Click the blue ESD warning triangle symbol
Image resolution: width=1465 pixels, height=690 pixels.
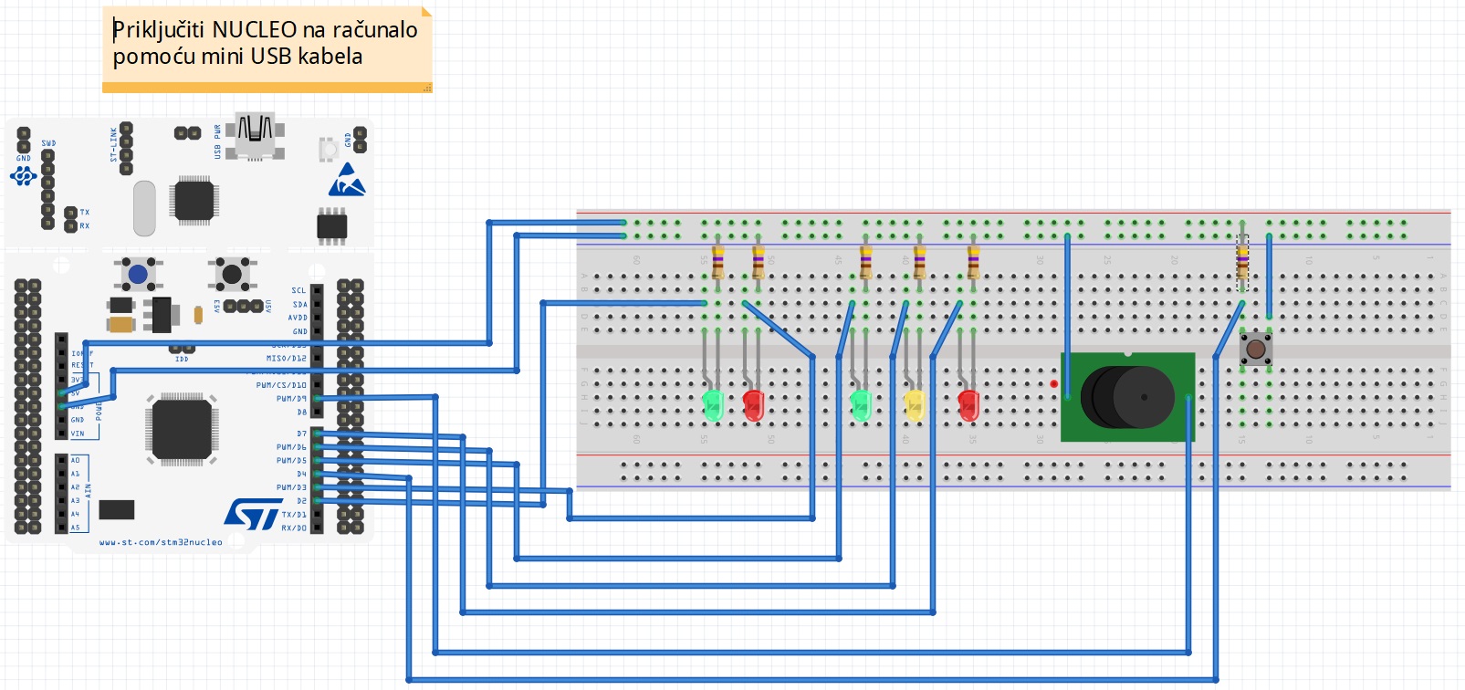tap(347, 181)
